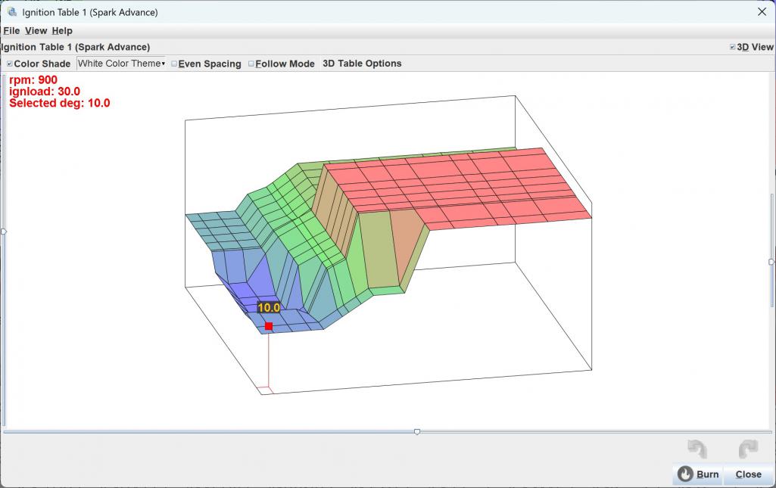
Task: Click the ignload: 30.0 readout
Action: (x=45, y=92)
